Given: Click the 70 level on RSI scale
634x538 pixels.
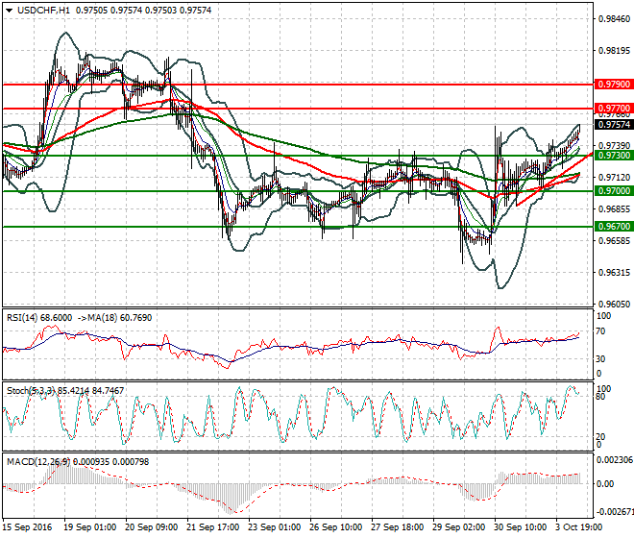Looking at the screenshot, I should click(x=600, y=331).
